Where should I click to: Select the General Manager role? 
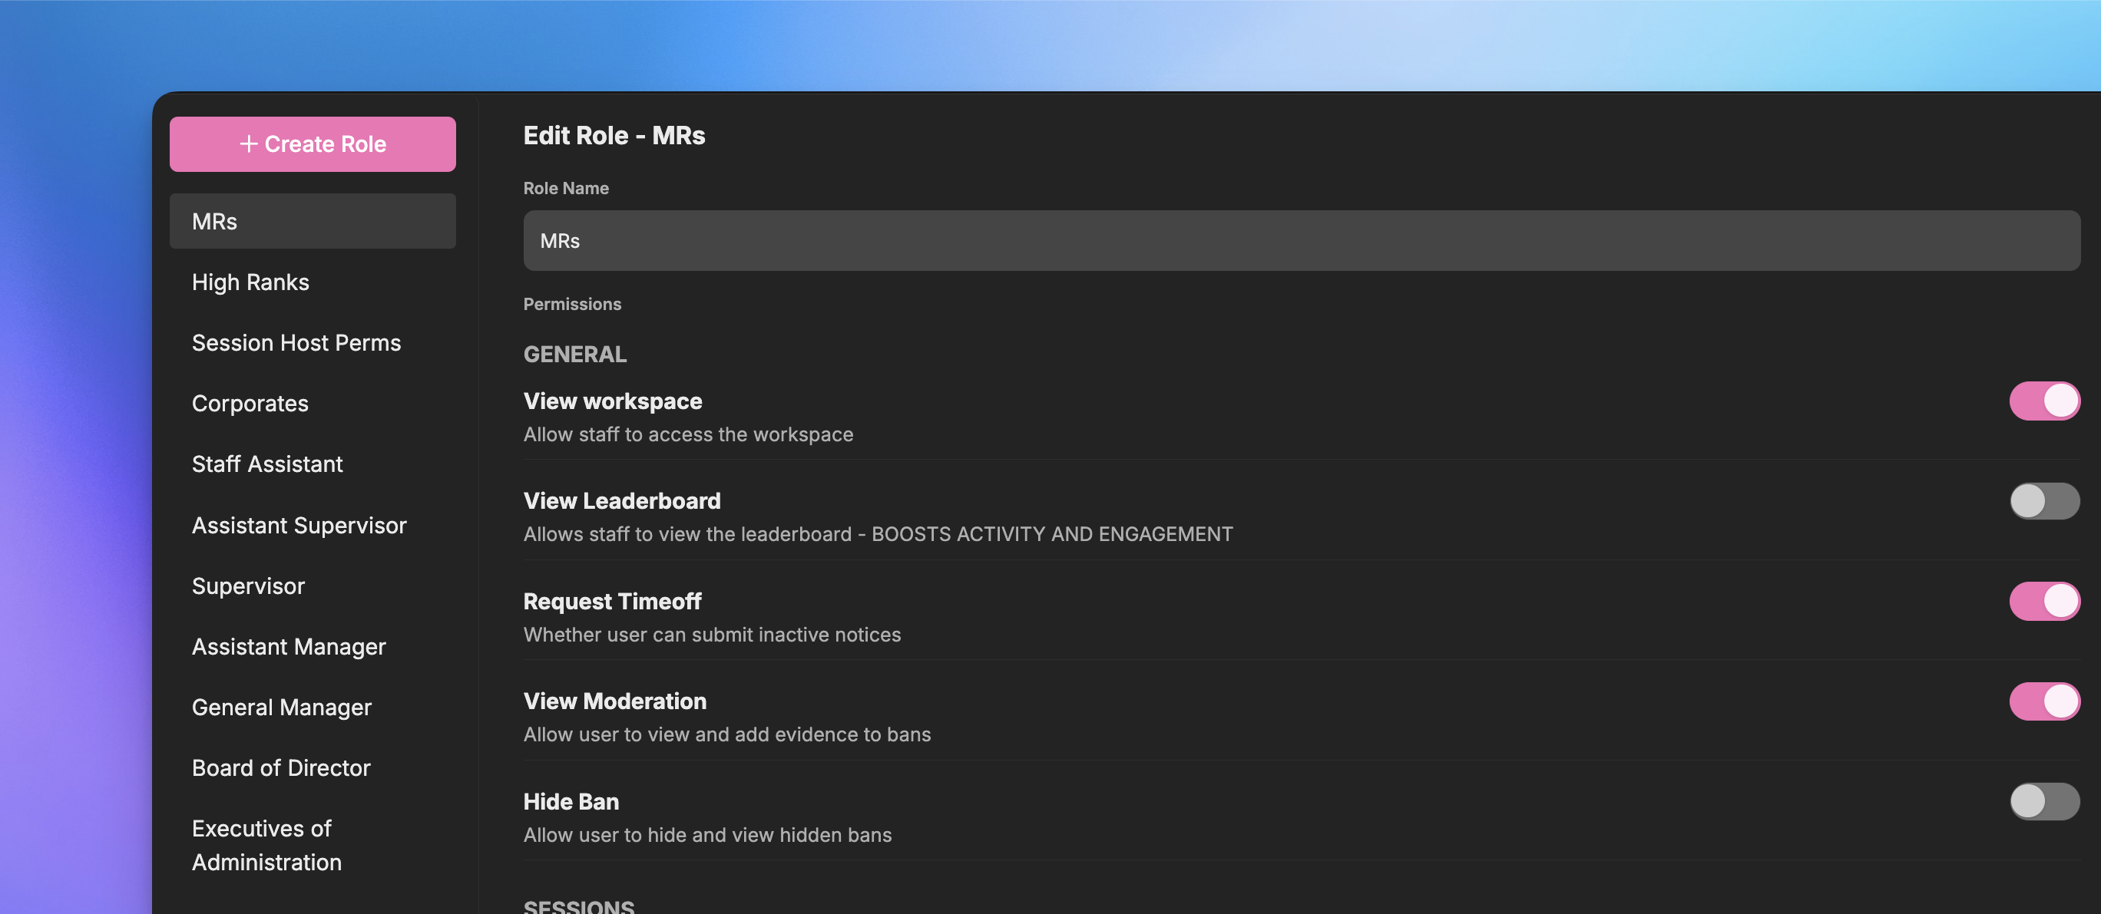click(281, 707)
